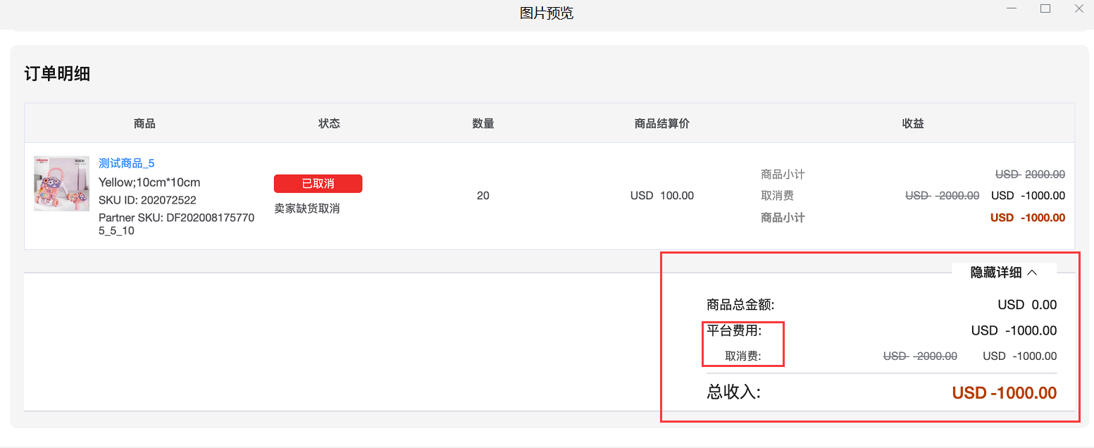Click the 图片预览 window title
Screen dimensions: 1094x448
tap(547, 13)
